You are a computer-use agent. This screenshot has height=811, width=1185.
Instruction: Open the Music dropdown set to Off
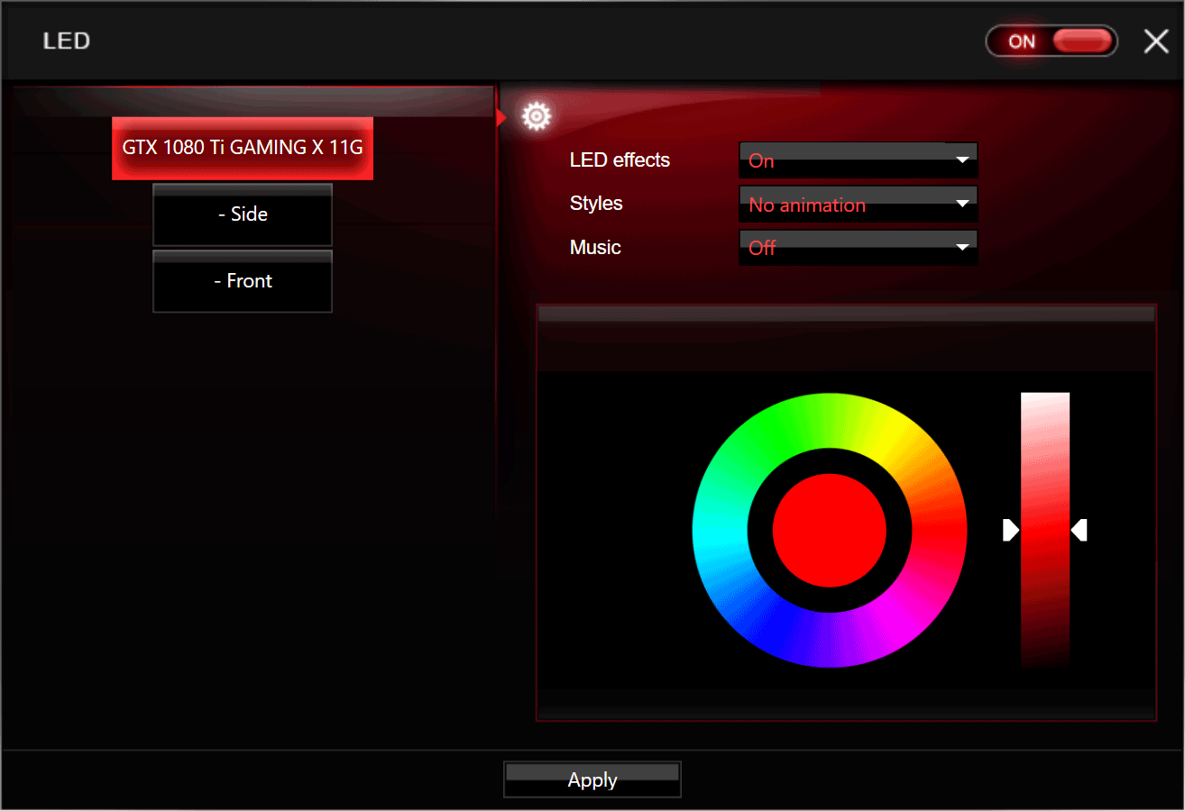(859, 248)
